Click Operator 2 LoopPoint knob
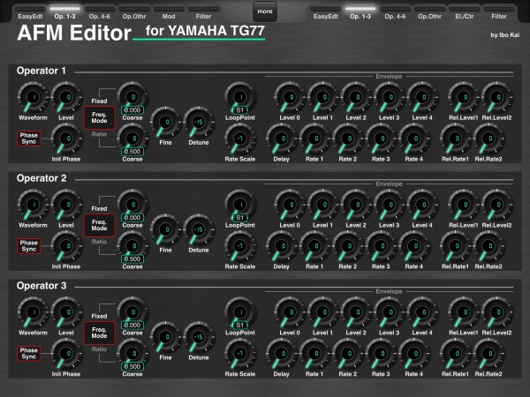 [x=240, y=205]
